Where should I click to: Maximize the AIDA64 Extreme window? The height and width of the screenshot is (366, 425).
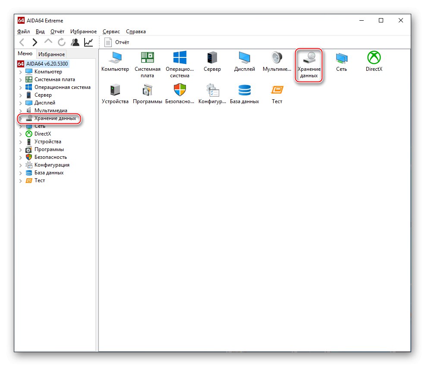coord(381,20)
